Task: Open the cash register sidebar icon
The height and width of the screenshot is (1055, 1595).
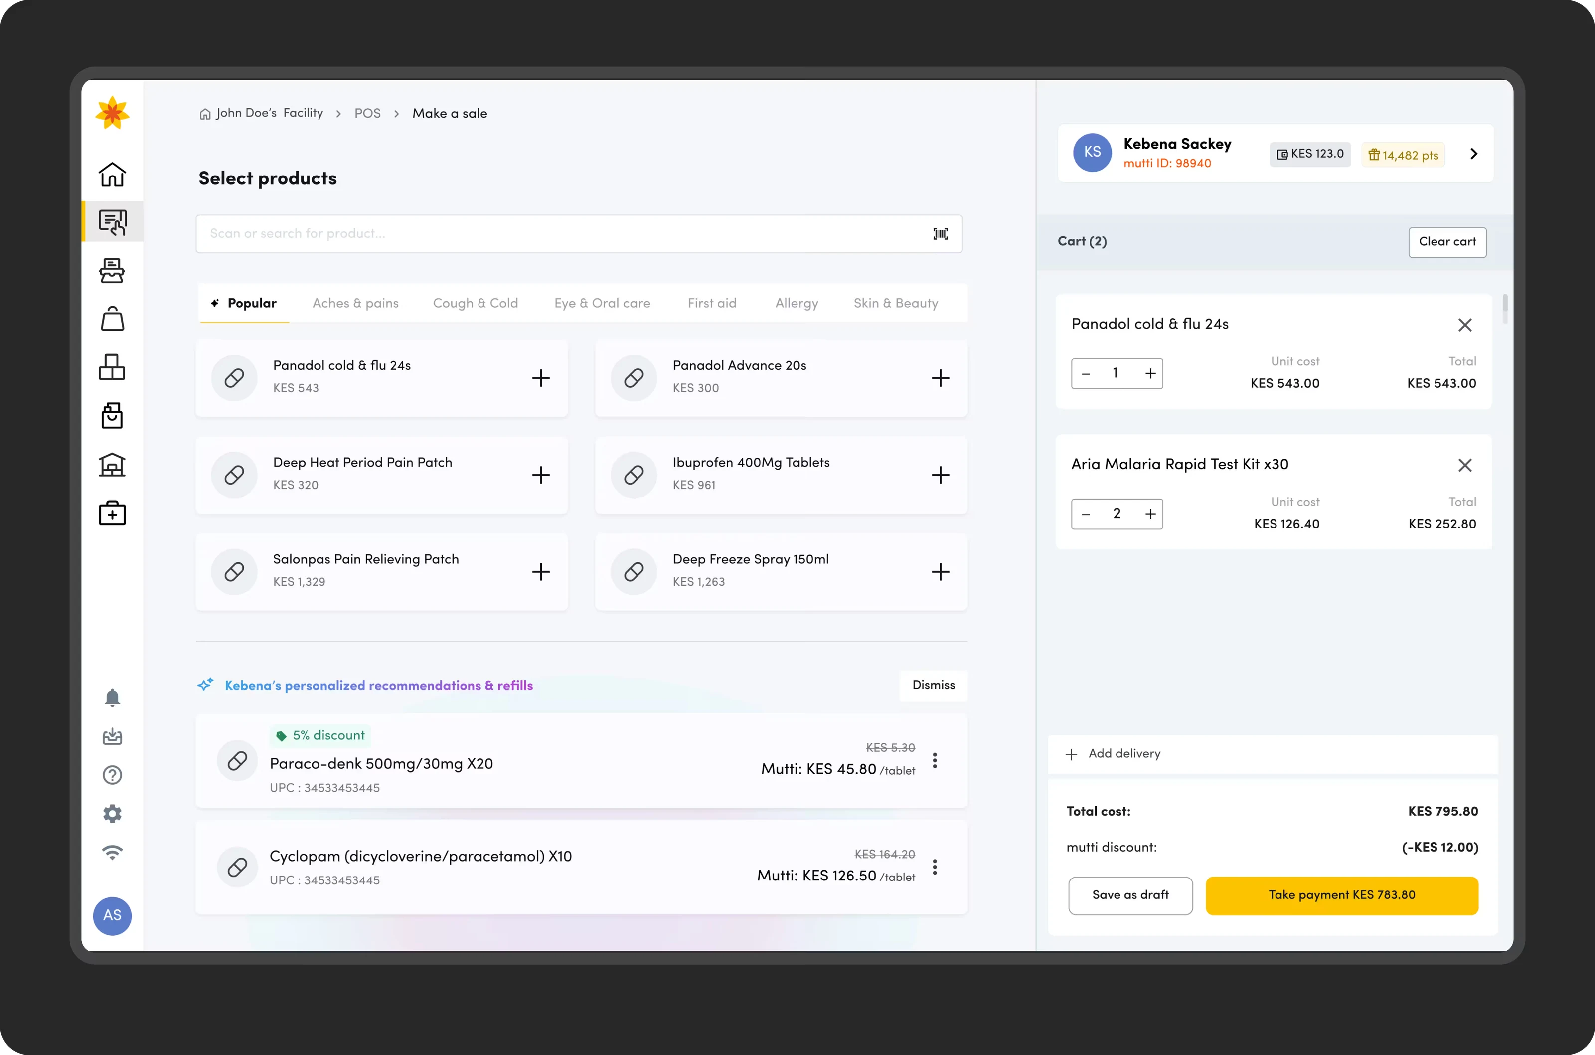Action: coord(112,270)
